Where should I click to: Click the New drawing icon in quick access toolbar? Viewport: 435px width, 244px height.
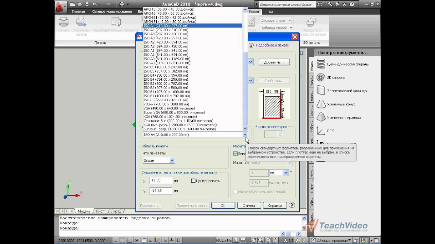coord(73,4)
